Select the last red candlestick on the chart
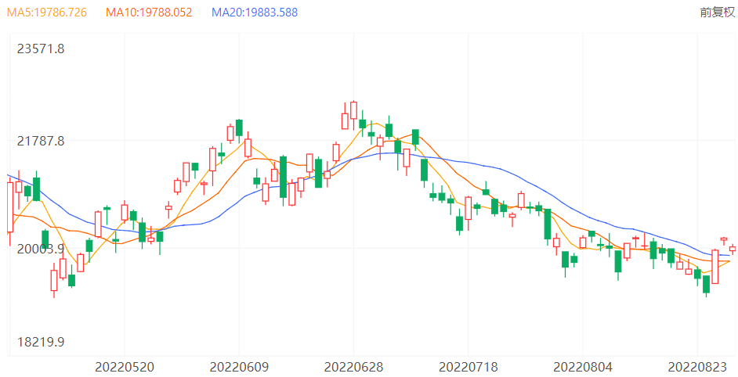Screen dimensions: 738x377 point(733,250)
